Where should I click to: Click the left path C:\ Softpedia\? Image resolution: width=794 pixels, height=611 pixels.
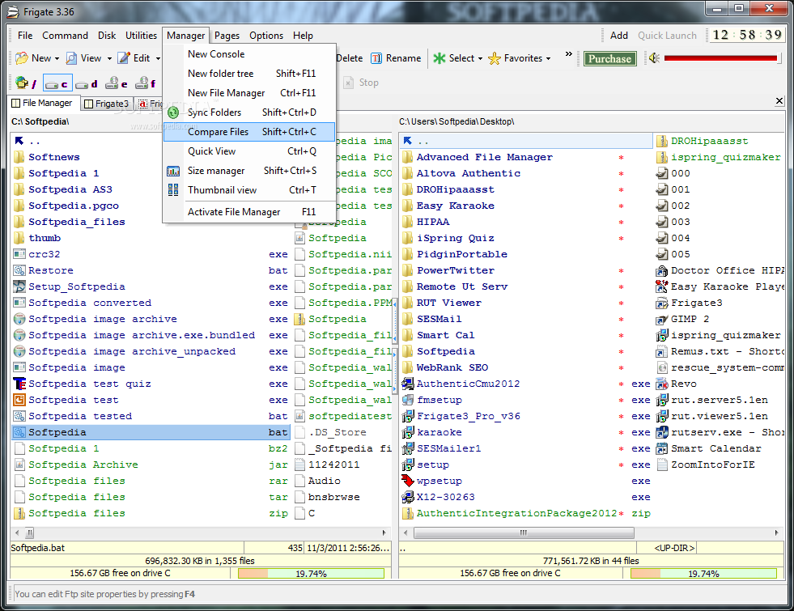(x=40, y=121)
